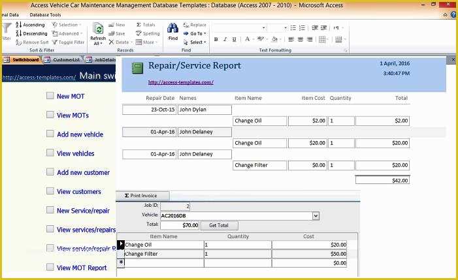Click the Add new vehicle label
Screen dimensions: 458x280
pos(80,134)
